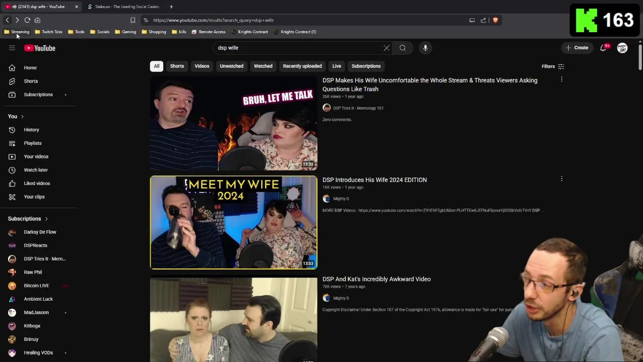Reload the page

pos(27,20)
